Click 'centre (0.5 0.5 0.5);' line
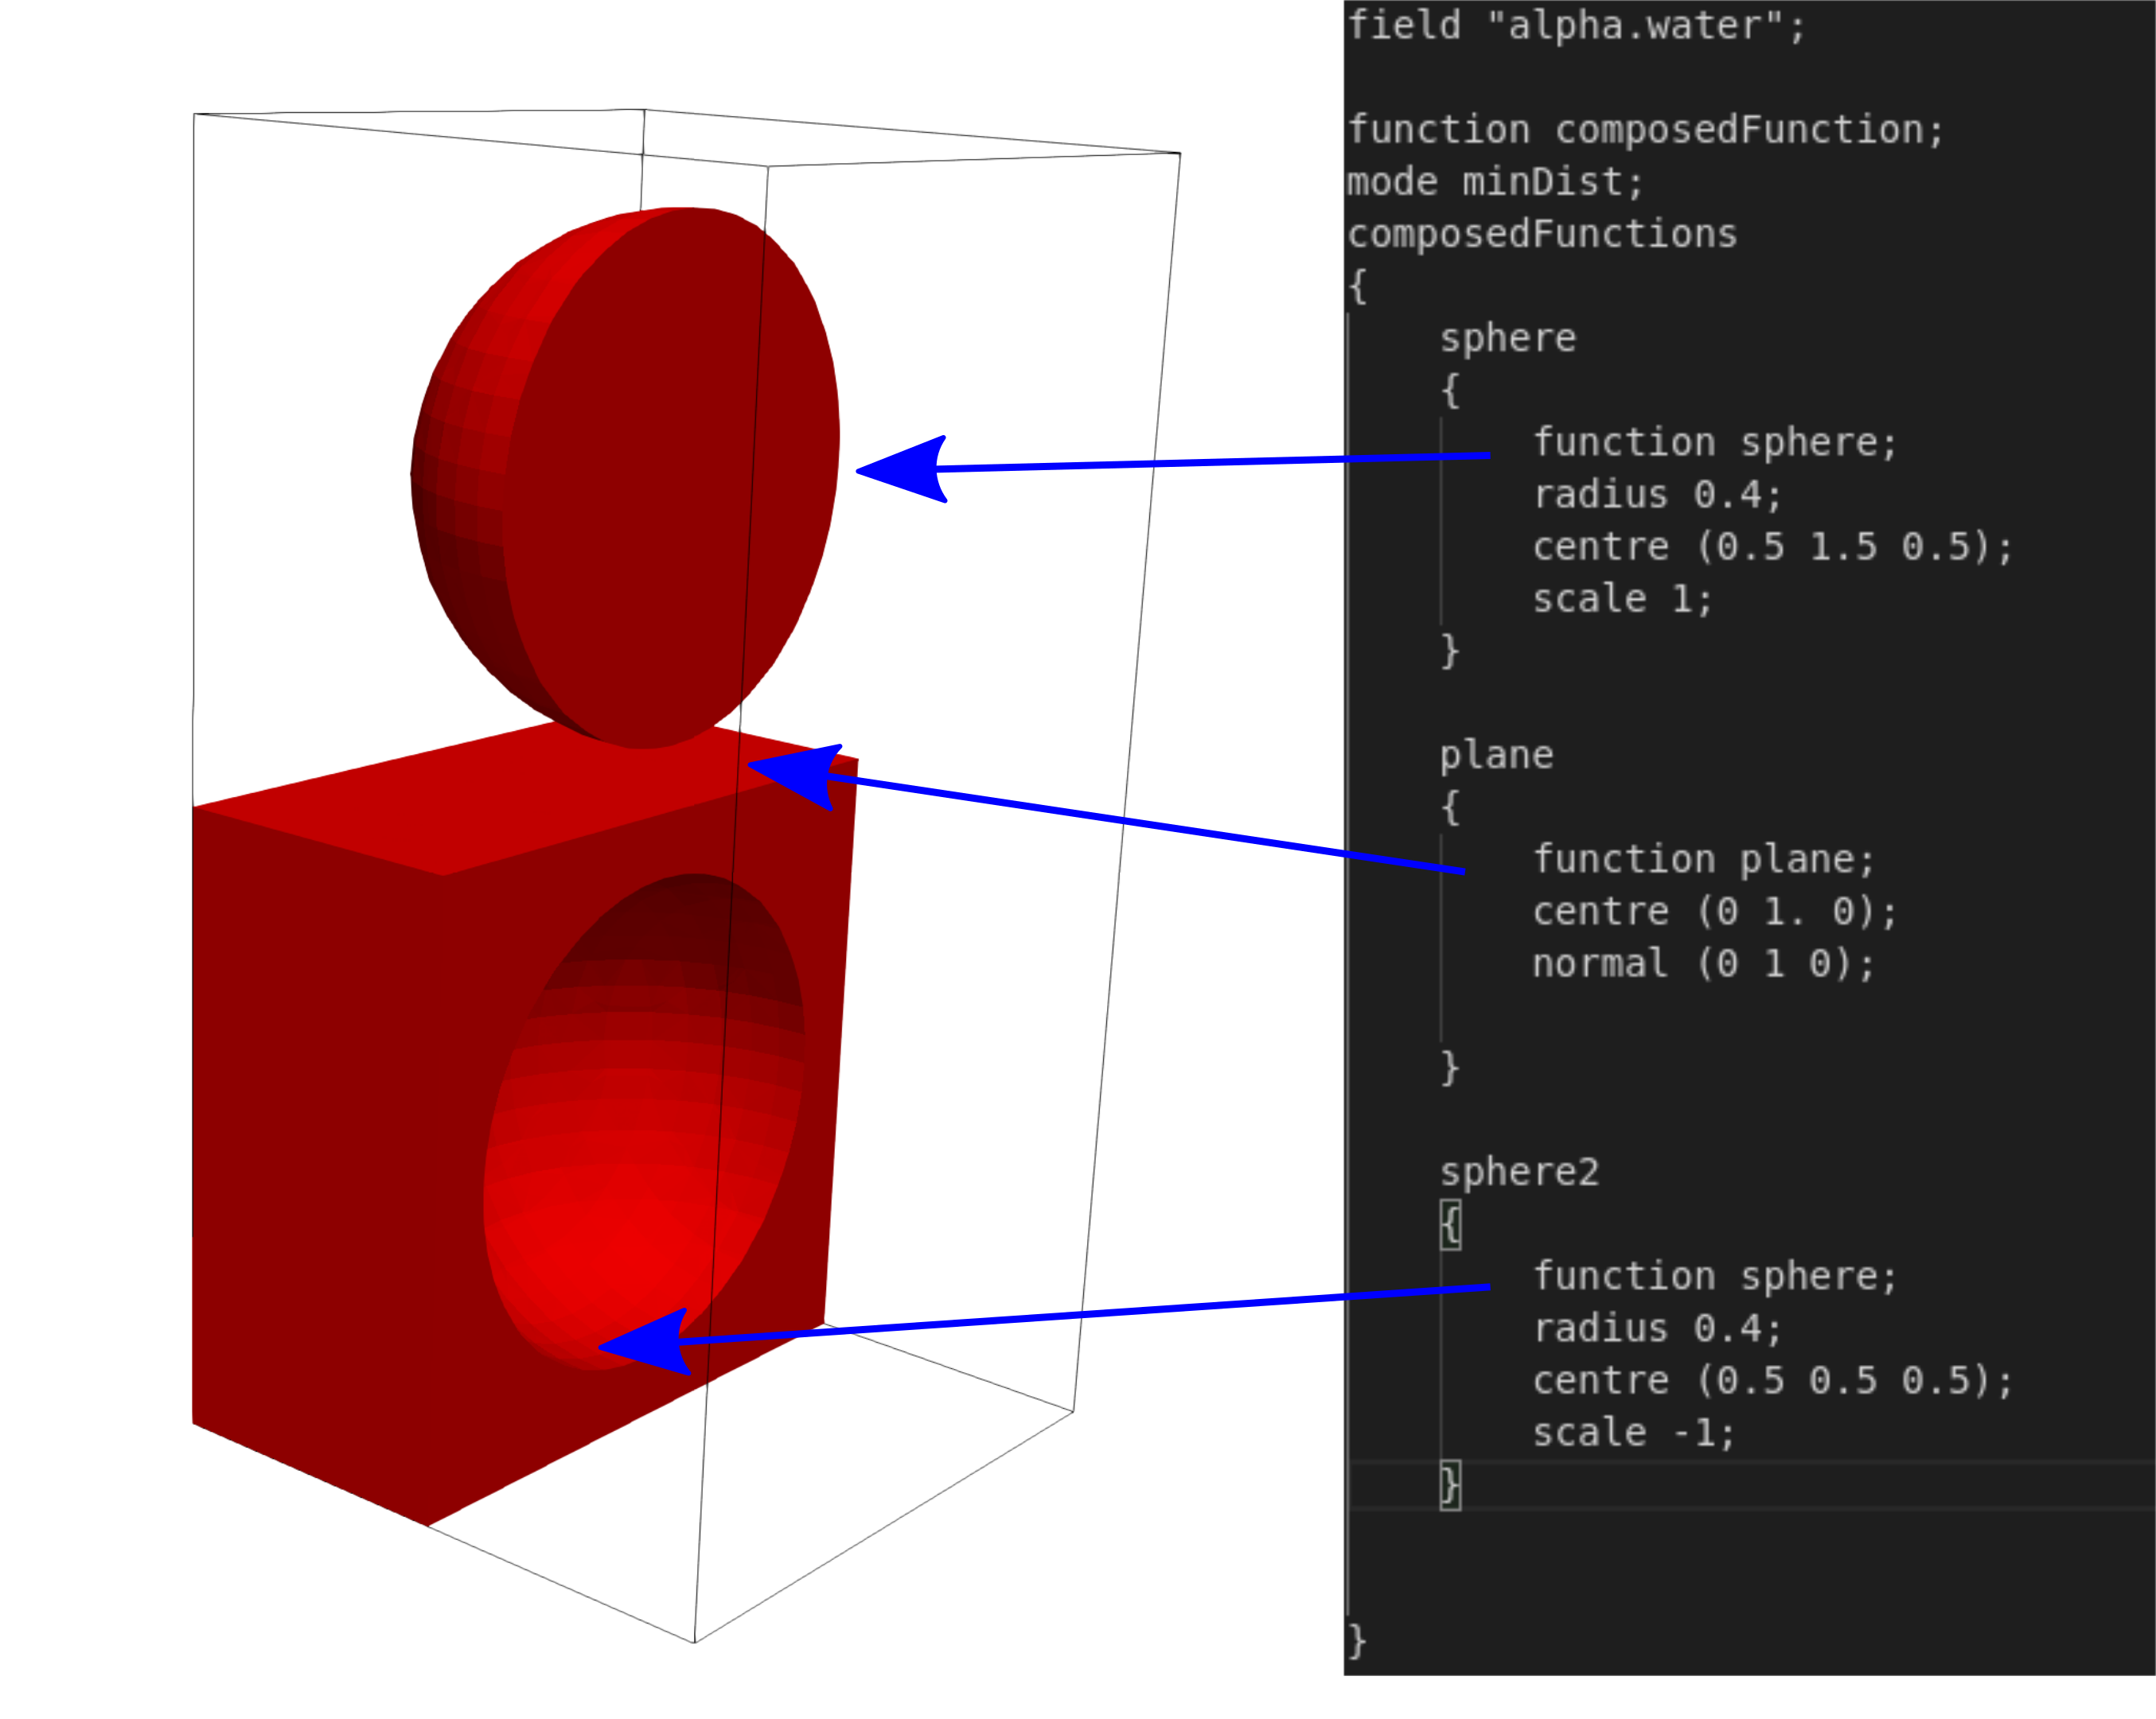 (1773, 1381)
